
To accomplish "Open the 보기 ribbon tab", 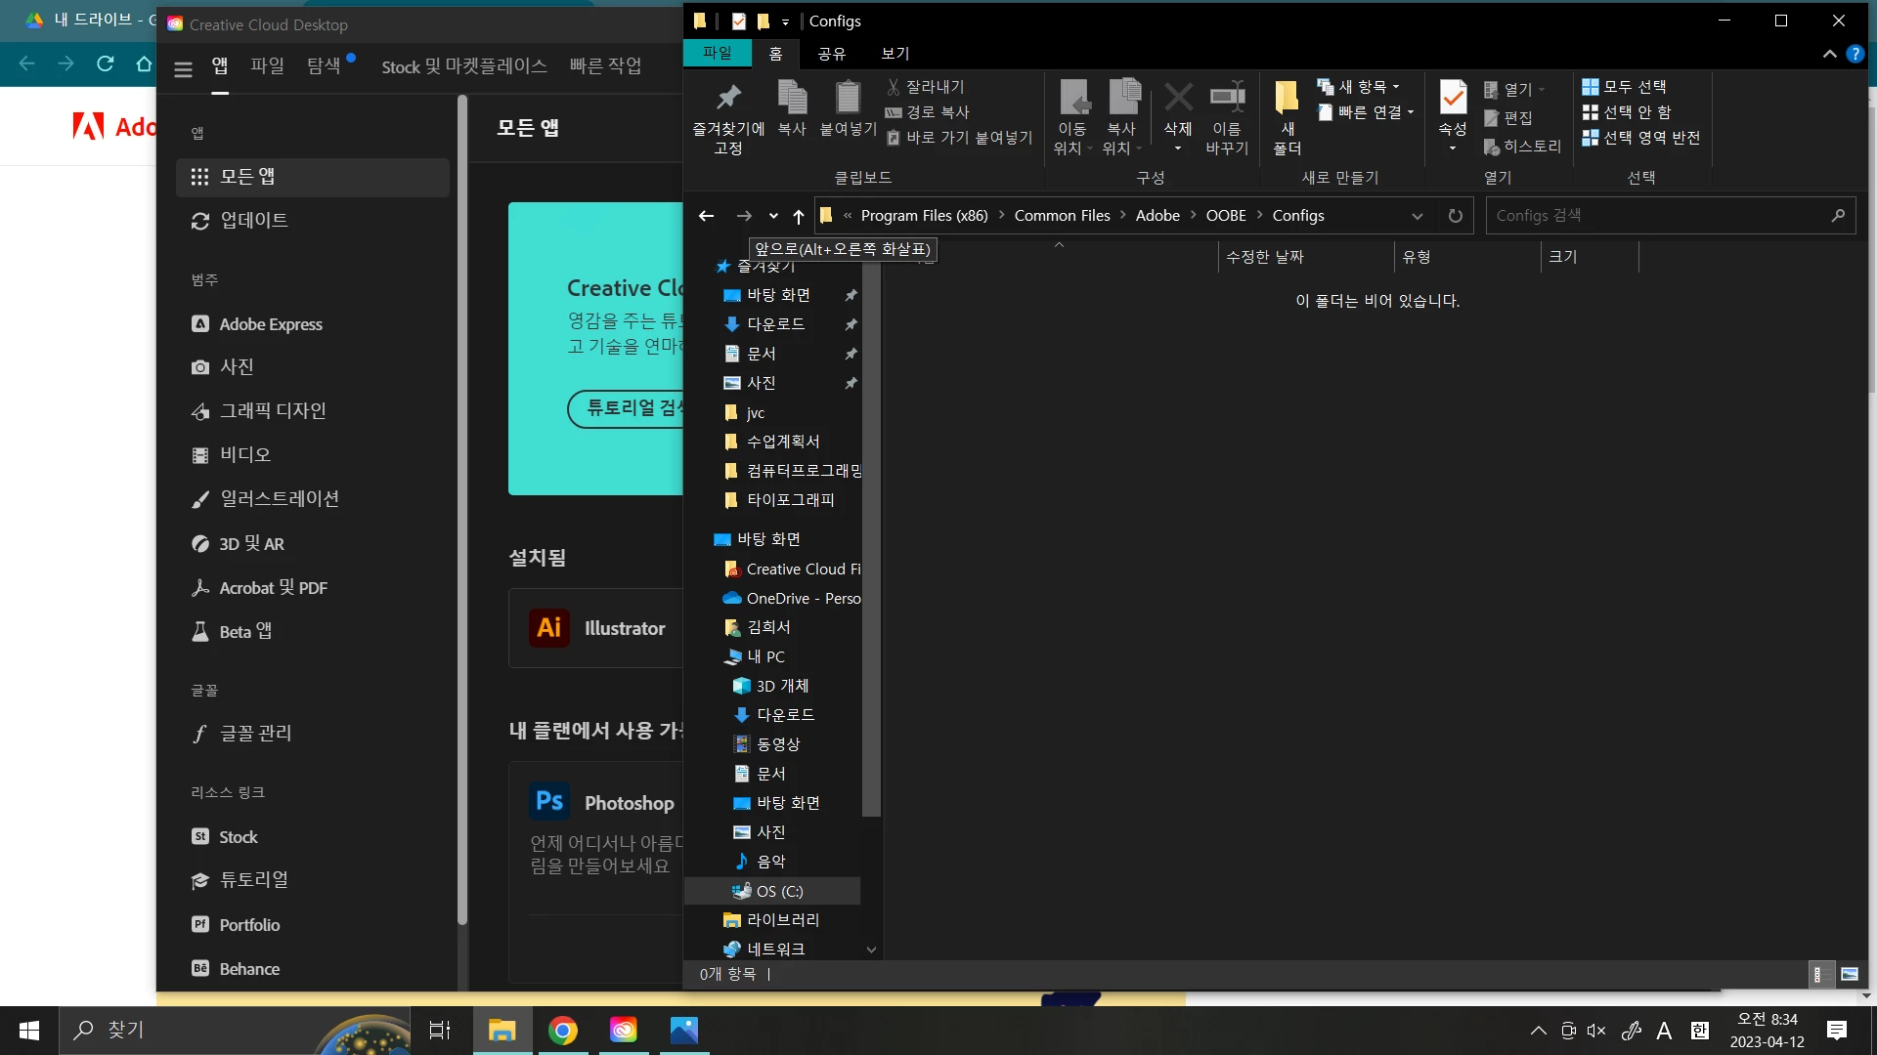I will tap(895, 54).
